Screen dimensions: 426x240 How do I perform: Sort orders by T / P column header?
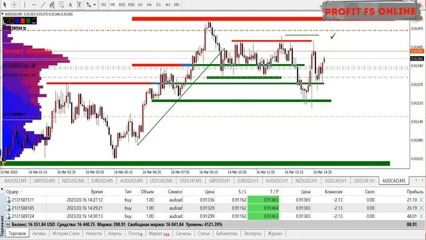point(274,192)
